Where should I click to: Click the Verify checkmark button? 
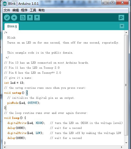pyautogui.click(x=7, y=17)
